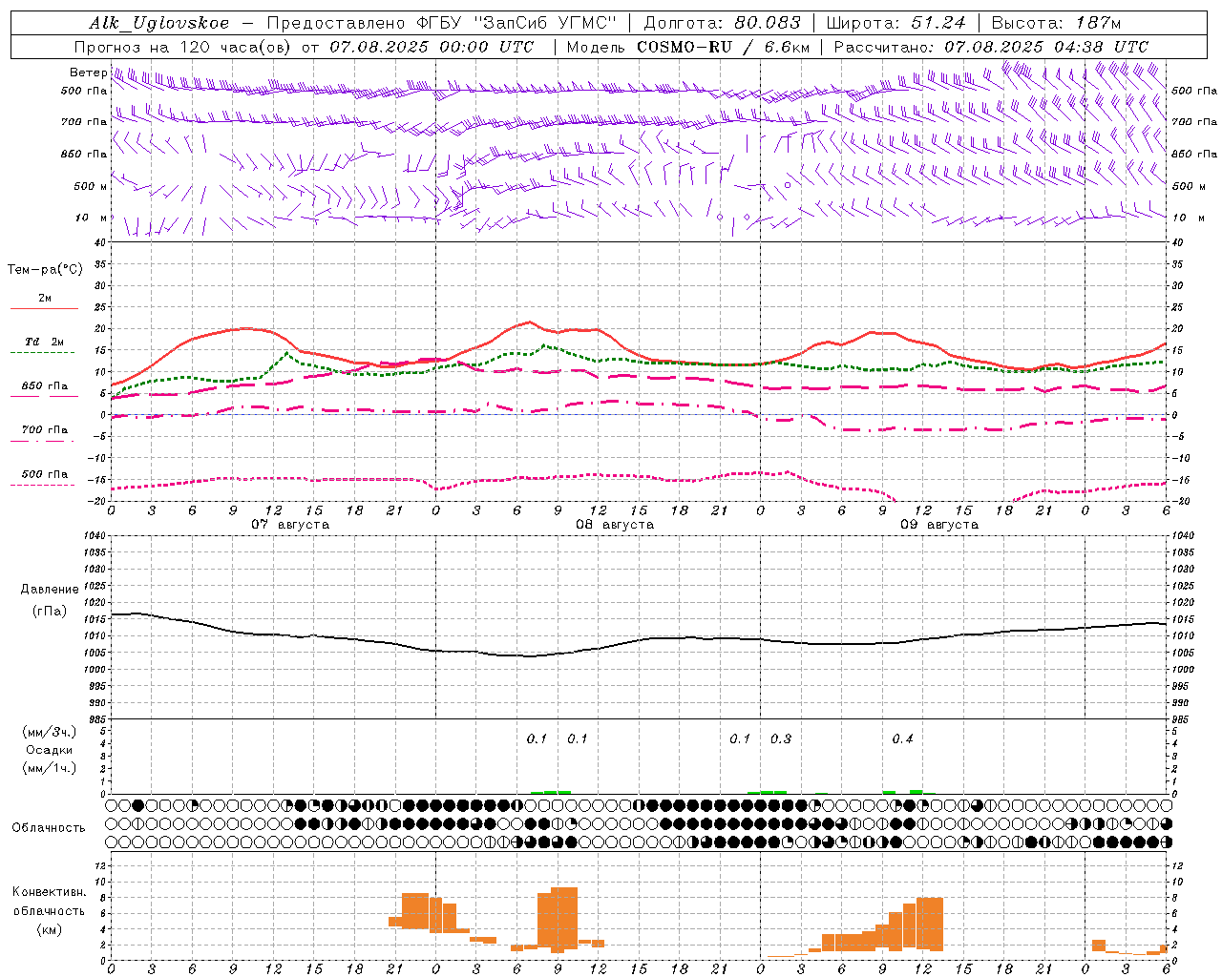Click the Конвективн. panel label
1222x977 pixels.
(x=50, y=892)
